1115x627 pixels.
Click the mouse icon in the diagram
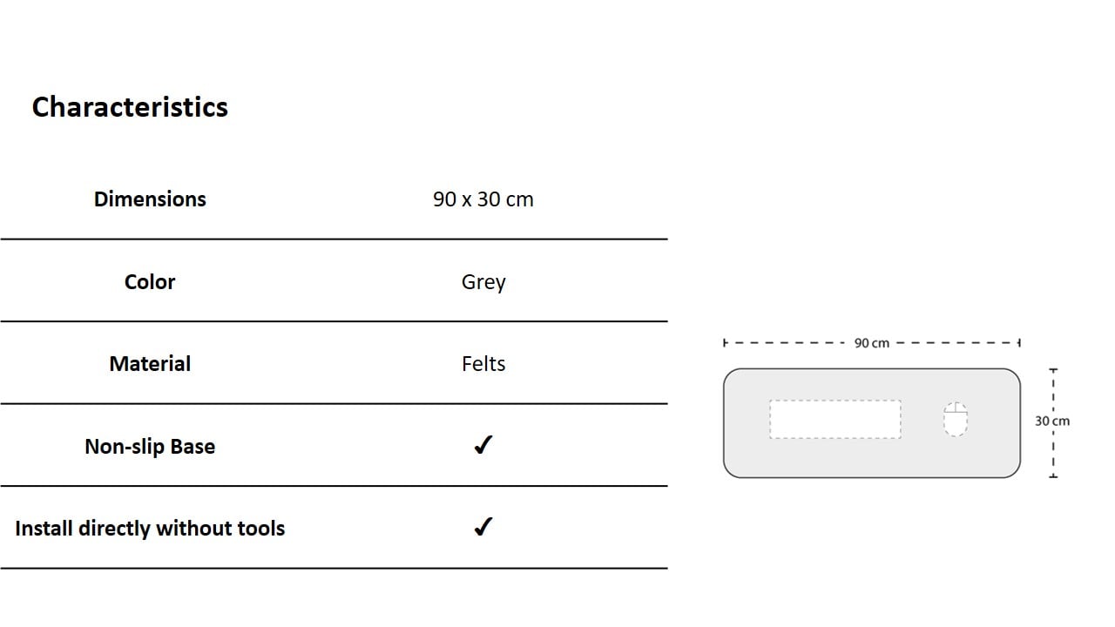click(956, 419)
